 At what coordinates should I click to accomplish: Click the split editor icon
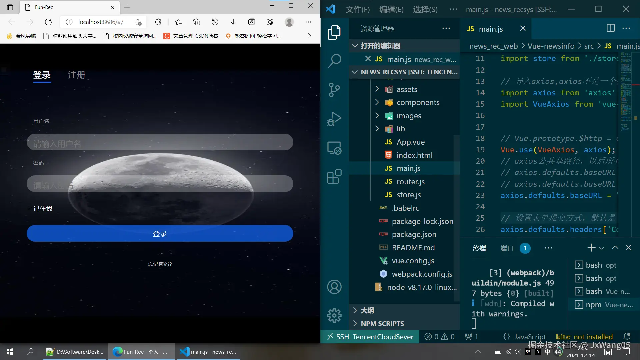click(x=610, y=28)
